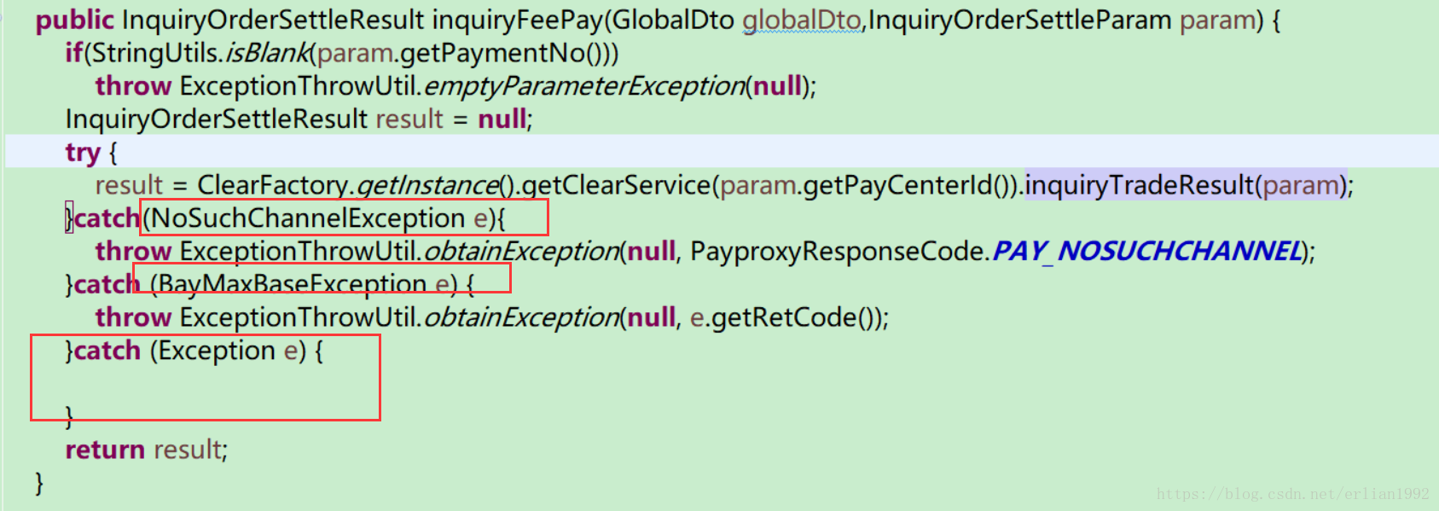The width and height of the screenshot is (1439, 511).
Task: Click PayproxyResponseCode class reference
Action: click(x=838, y=252)
